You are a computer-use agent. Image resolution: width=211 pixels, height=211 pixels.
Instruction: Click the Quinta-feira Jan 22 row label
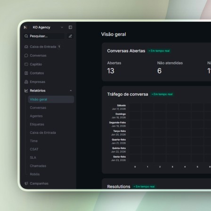[119, 150]
